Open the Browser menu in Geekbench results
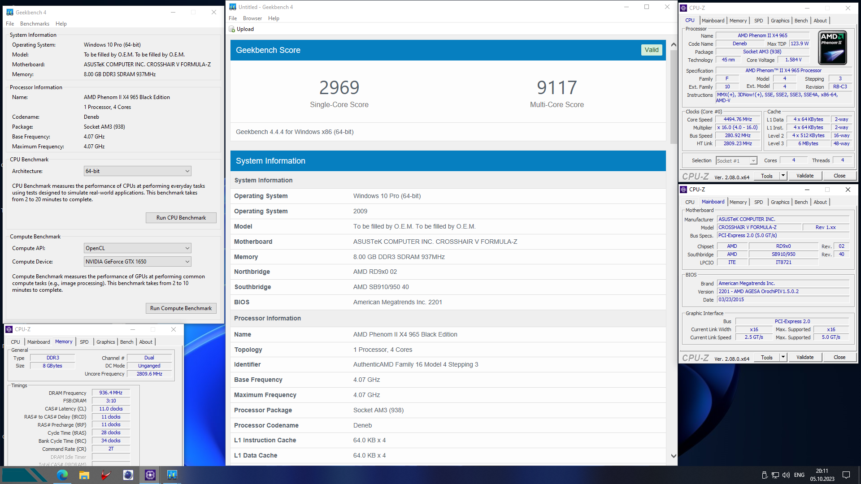The height and width of the screenshot is (484, 861). [252, 18]
